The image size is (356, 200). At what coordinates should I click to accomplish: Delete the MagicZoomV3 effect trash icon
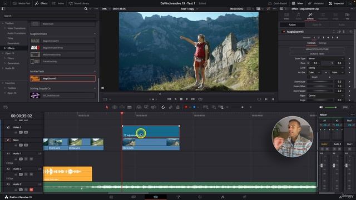[x=344, y=32]
